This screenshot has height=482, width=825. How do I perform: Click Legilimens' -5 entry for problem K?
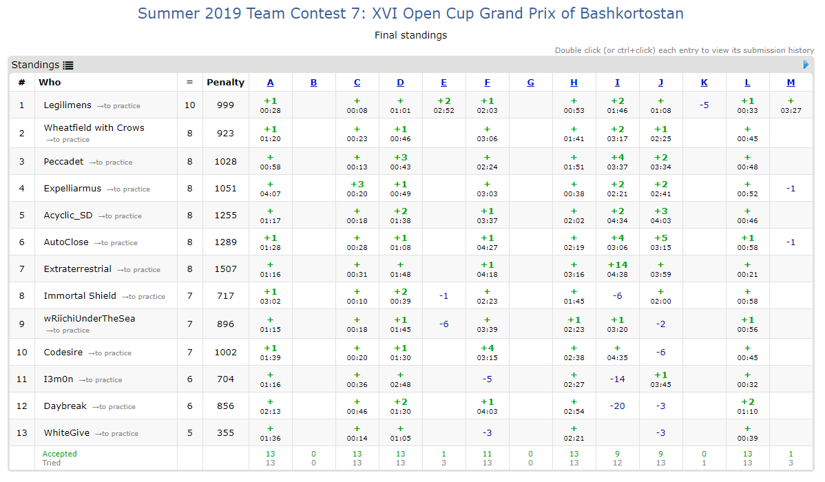click(x=704, y=105)
